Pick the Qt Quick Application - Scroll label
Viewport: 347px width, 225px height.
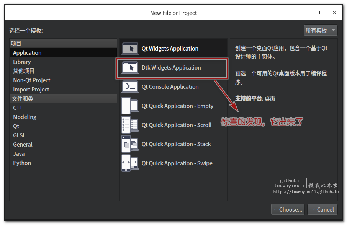click(x=177, y=125)
